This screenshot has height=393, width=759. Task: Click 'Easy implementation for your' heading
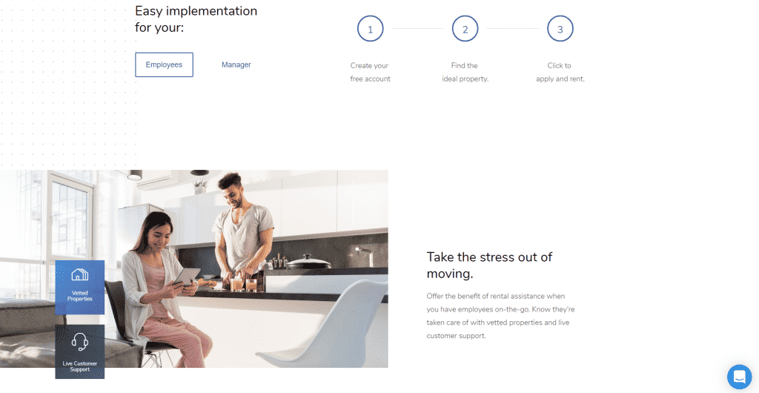[196, 19]
